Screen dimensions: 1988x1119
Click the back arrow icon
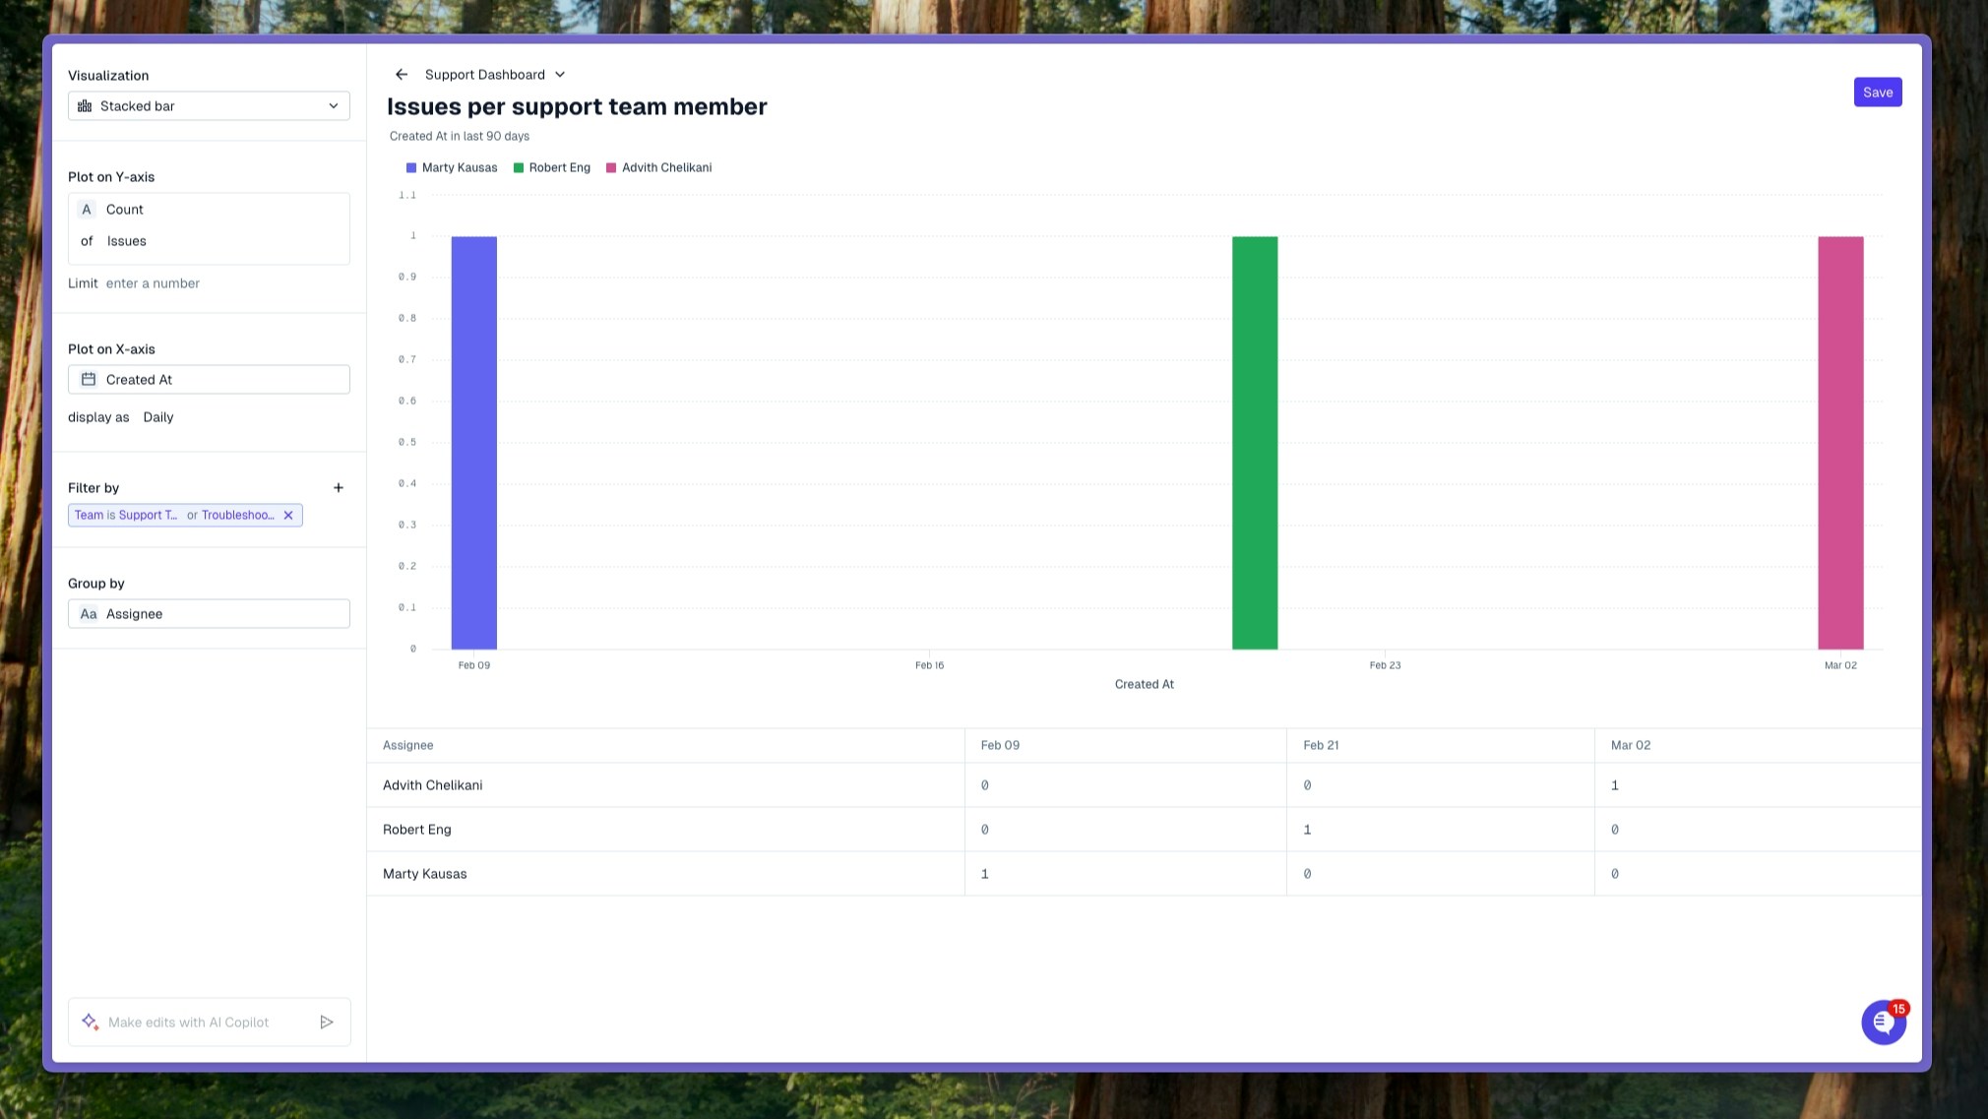pyautogui.click(x=402, y=75)
